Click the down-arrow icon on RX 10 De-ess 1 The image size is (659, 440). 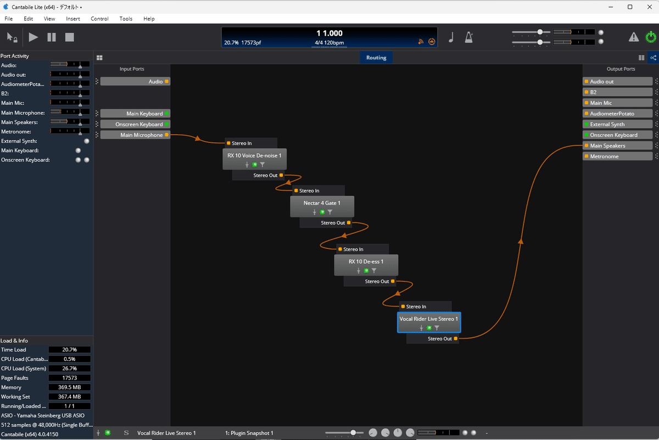point(359,270)
